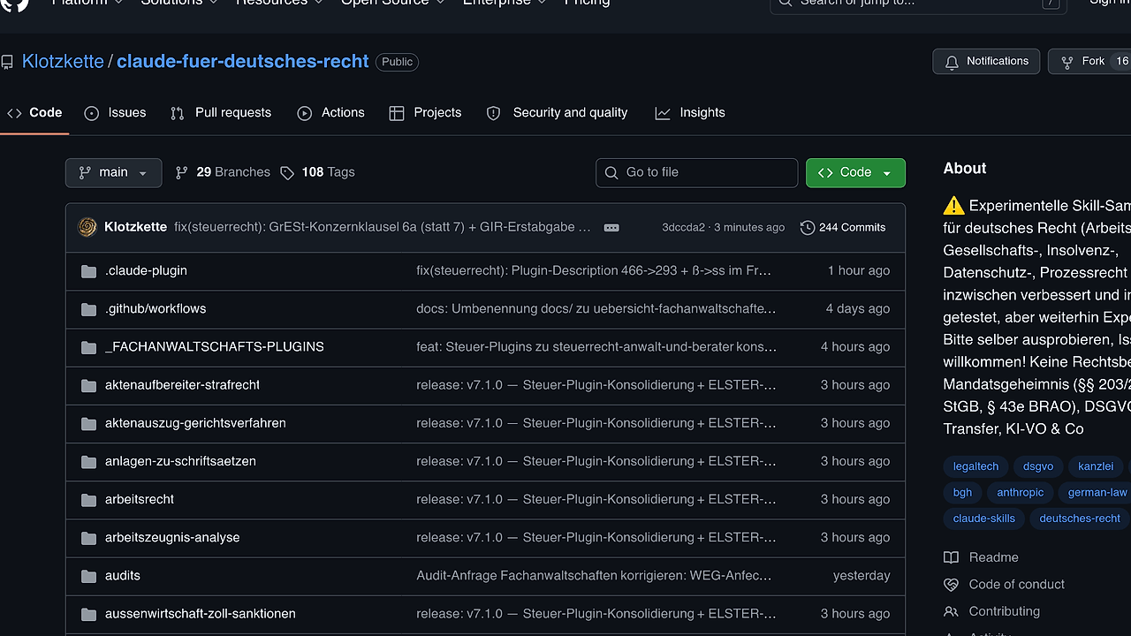
Task: Open the aktenaufbereiter-strafrecht folder
Action: pyautogui.click(x=182, y=384)
